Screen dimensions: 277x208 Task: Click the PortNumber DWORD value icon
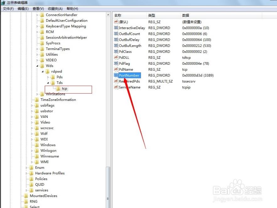coord(116,75)
